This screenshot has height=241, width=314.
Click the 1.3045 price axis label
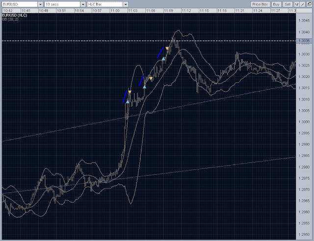click(x=304, y=21)
